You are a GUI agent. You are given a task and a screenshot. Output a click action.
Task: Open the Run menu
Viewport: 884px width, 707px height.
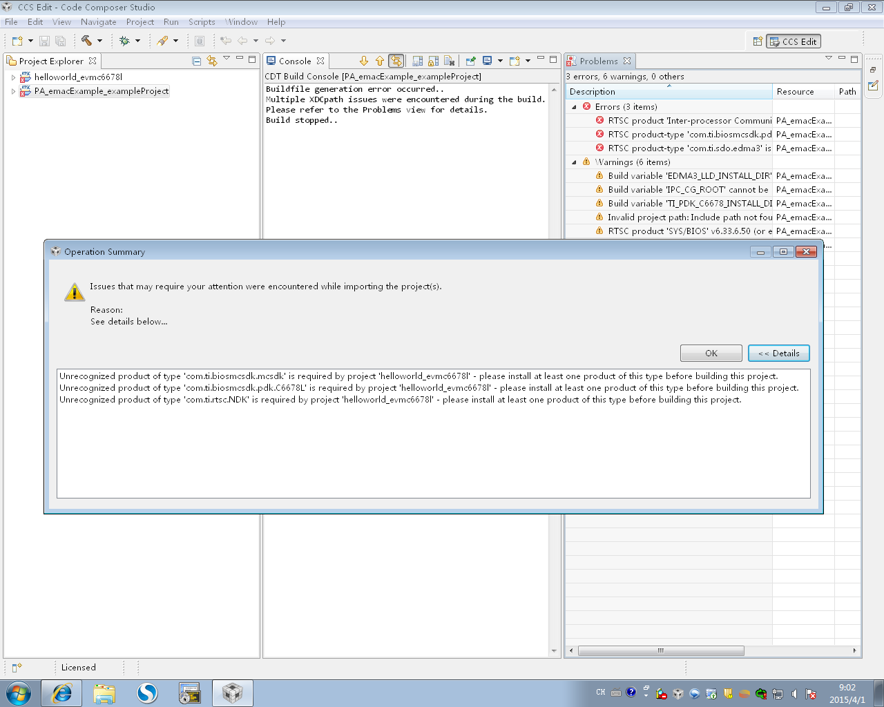(171, 22)
